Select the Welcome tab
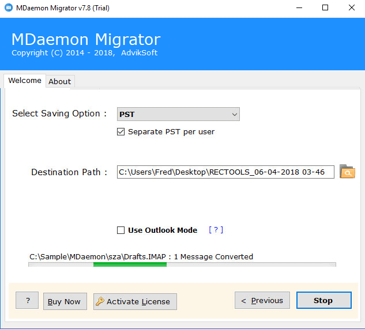The image size is (365, 329). pos(25,81)
